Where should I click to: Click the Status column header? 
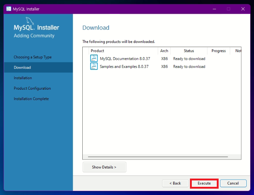(x=189, y=51)
